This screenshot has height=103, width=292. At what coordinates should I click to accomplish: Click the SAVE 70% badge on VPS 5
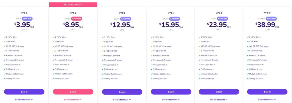point(222,19)
